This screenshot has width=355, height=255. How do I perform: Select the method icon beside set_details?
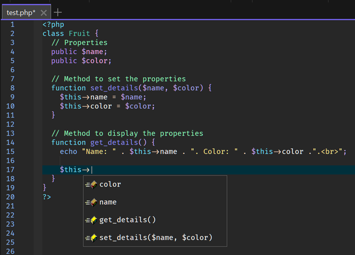pyautogui.click(x=91, y=238)
